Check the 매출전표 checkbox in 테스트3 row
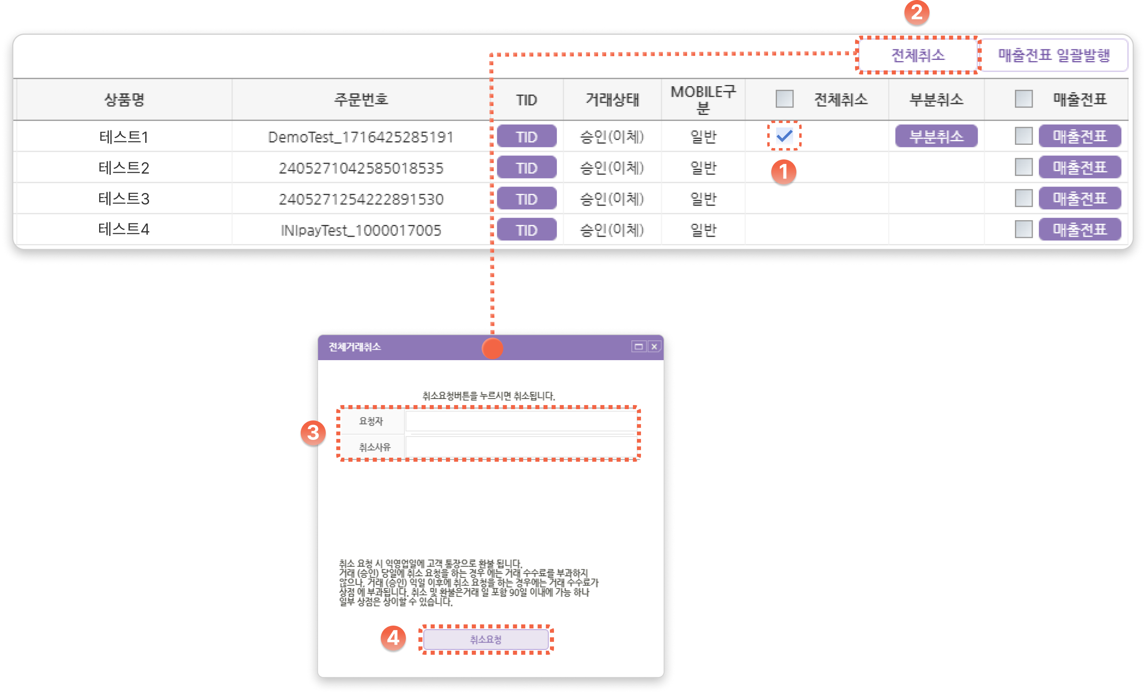Viewport: 1146px width, 694px height. pos(1023,198)
